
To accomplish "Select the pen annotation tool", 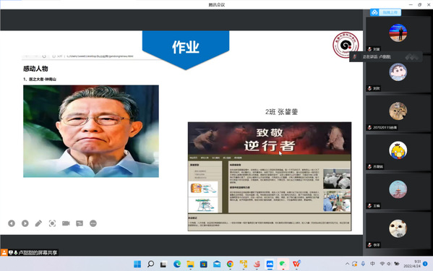I will pos(38,223).
